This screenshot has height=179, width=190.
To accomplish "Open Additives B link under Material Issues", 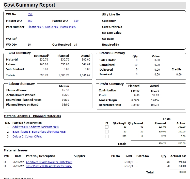I will pyautogui.click(x=49, y=162).
